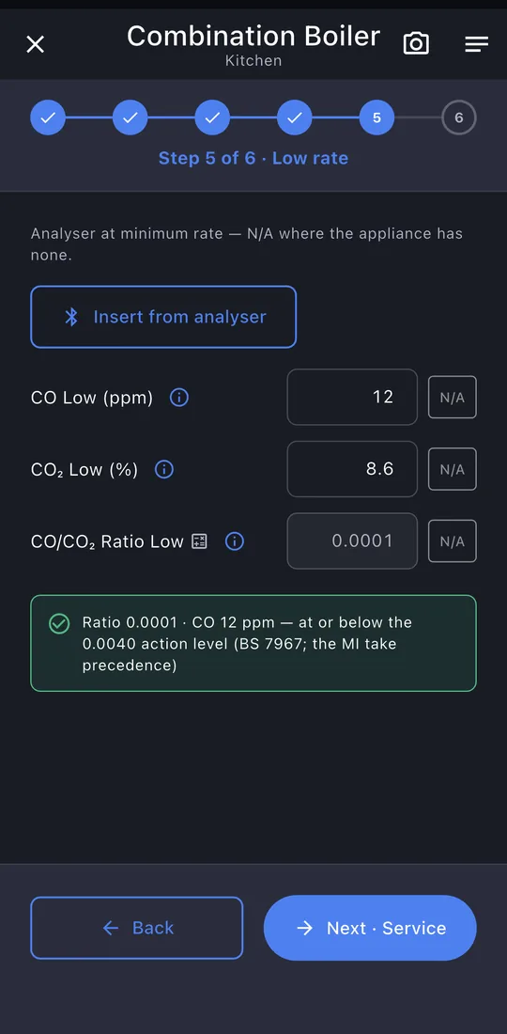This screenshot has height=1034, width=507.
Task: Toggle N/A for CO Low
Action: pos(453,397)
